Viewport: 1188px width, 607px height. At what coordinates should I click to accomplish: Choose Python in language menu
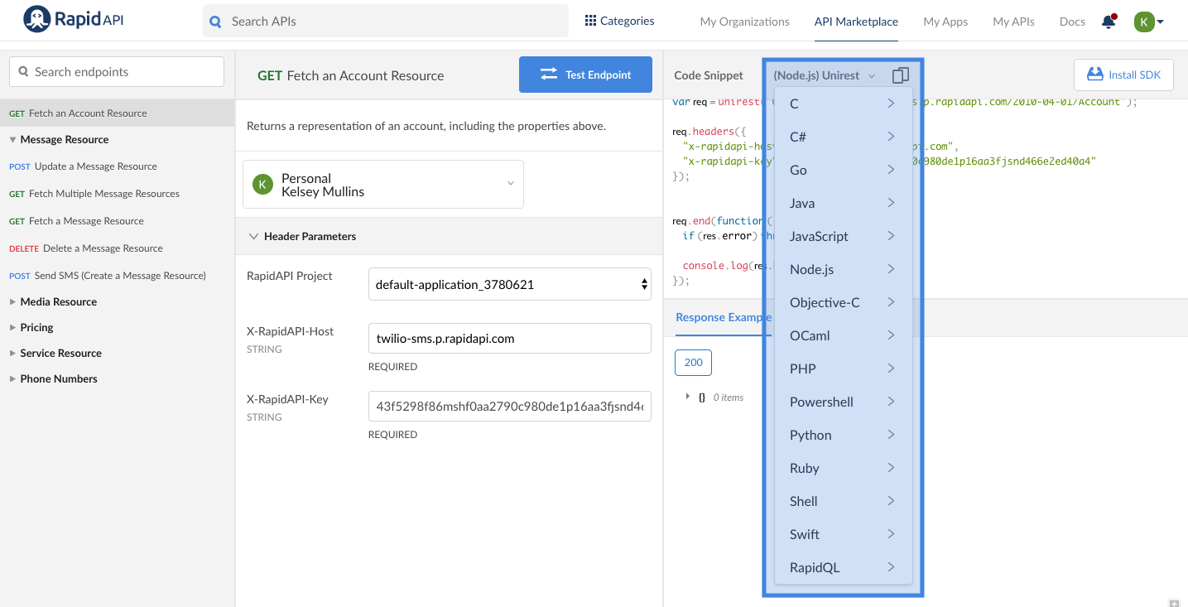point(843,435)
